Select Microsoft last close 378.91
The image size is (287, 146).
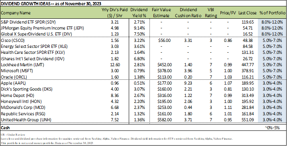[248, 71]
